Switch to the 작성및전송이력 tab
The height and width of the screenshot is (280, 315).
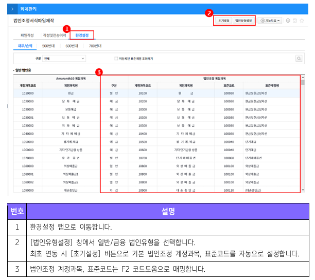(x=55, y=35)
